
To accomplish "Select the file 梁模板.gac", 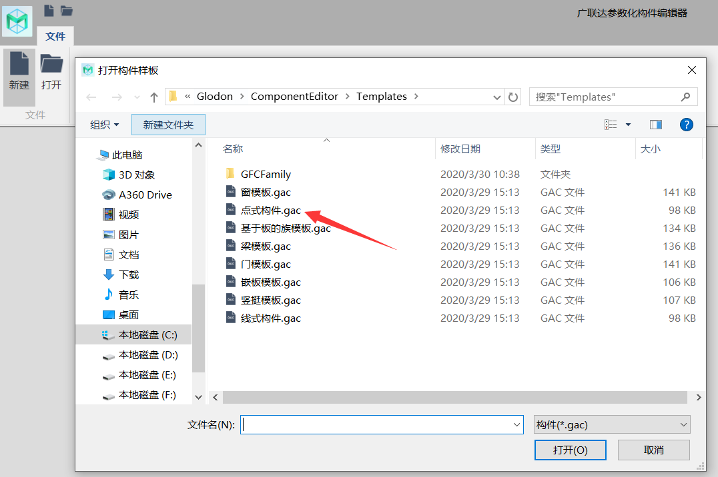I will (259, 246).
